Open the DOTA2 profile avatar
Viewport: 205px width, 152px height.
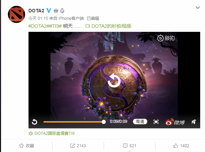click(16, 14)
